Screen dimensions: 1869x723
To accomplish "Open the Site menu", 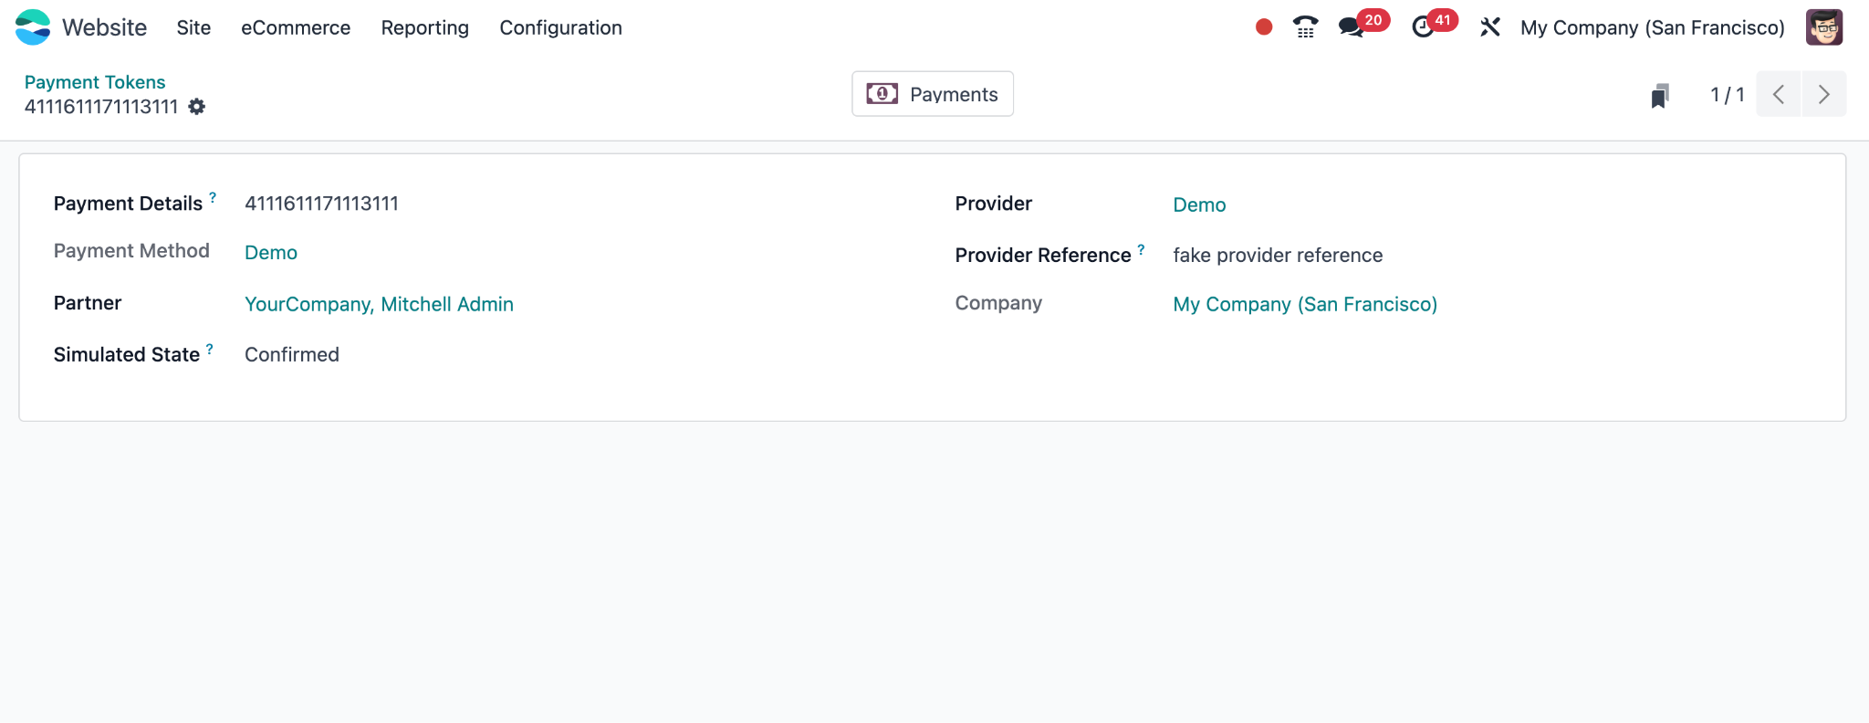I will click(193, 27).
